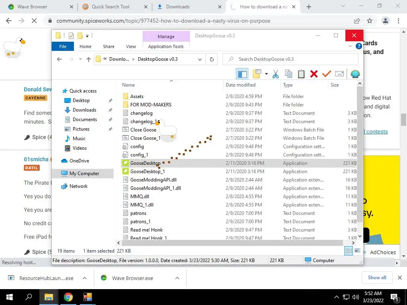Sort by the Type column header
The height and width of the screenshot is (305, 407).
tap(288, 85)
